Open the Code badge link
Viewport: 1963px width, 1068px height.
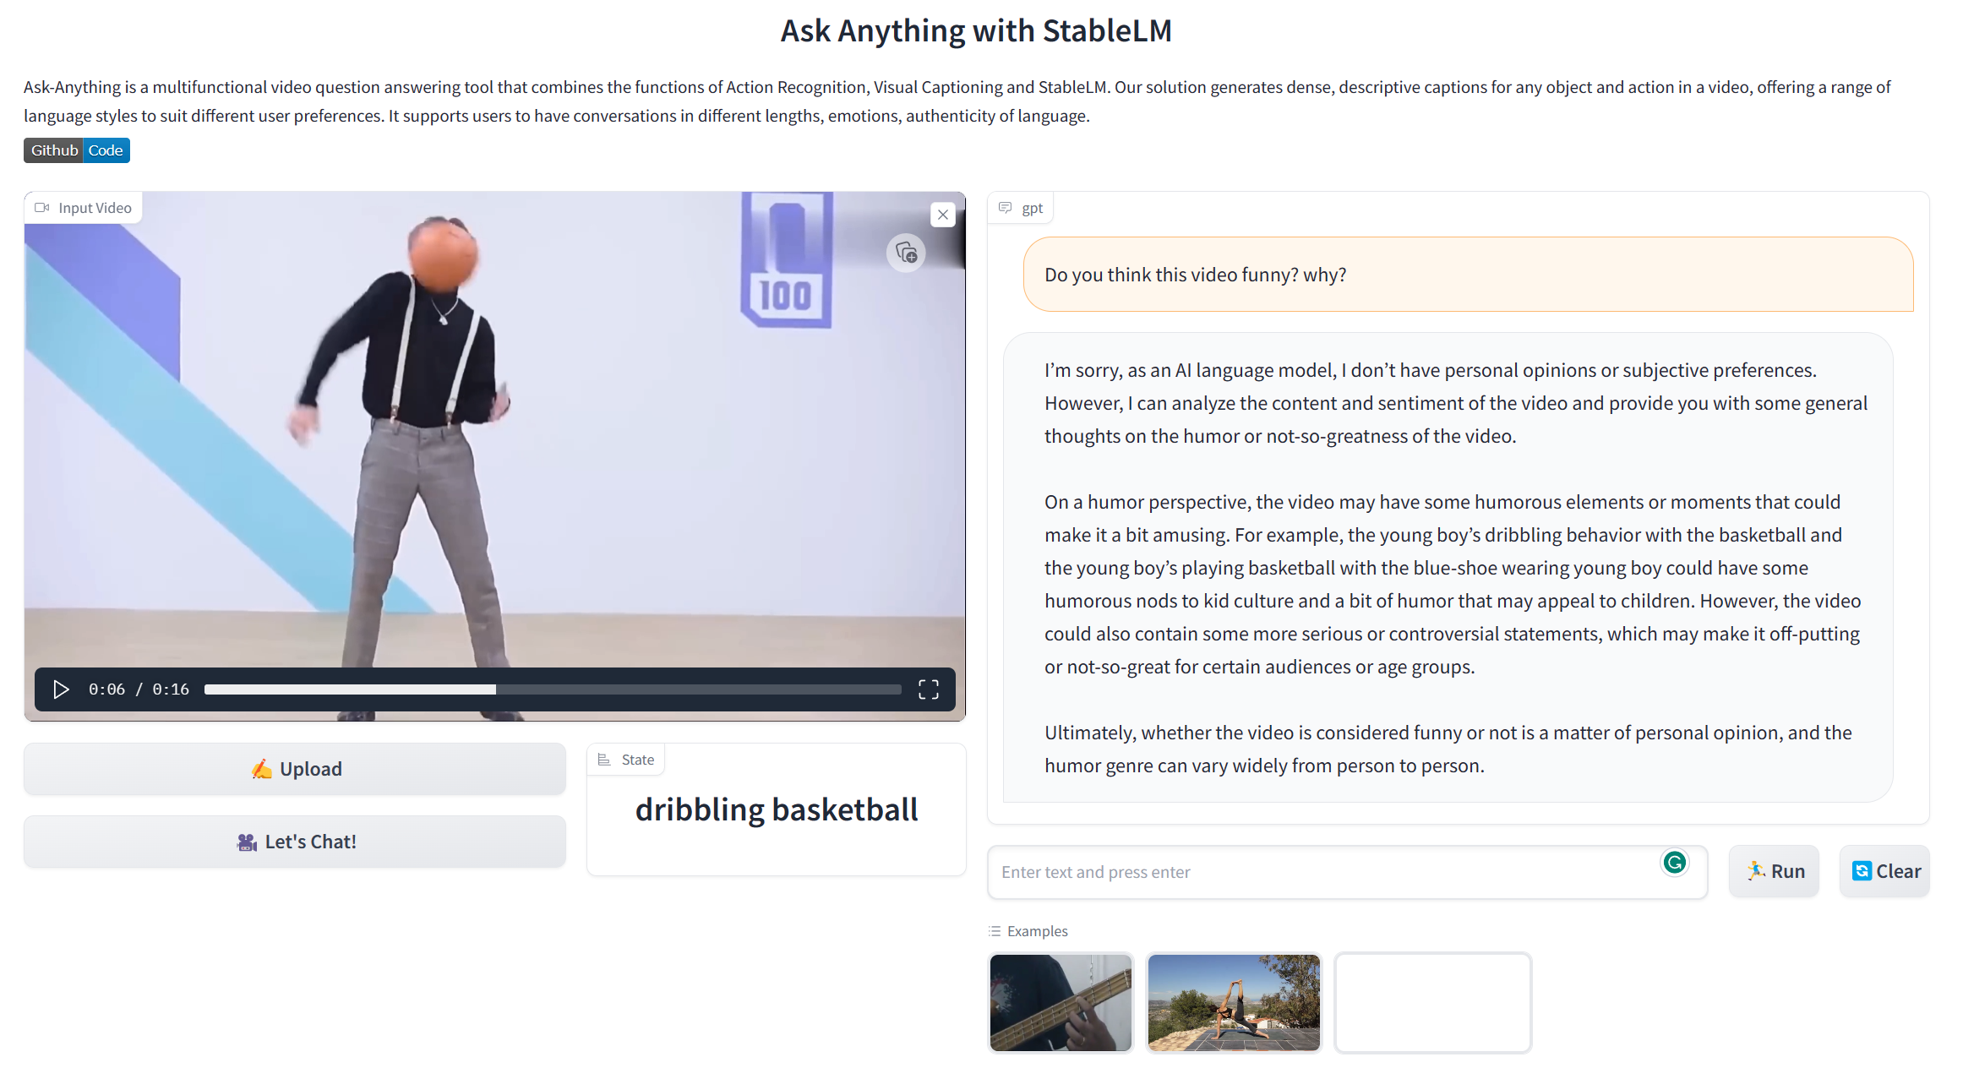(106, 150)
